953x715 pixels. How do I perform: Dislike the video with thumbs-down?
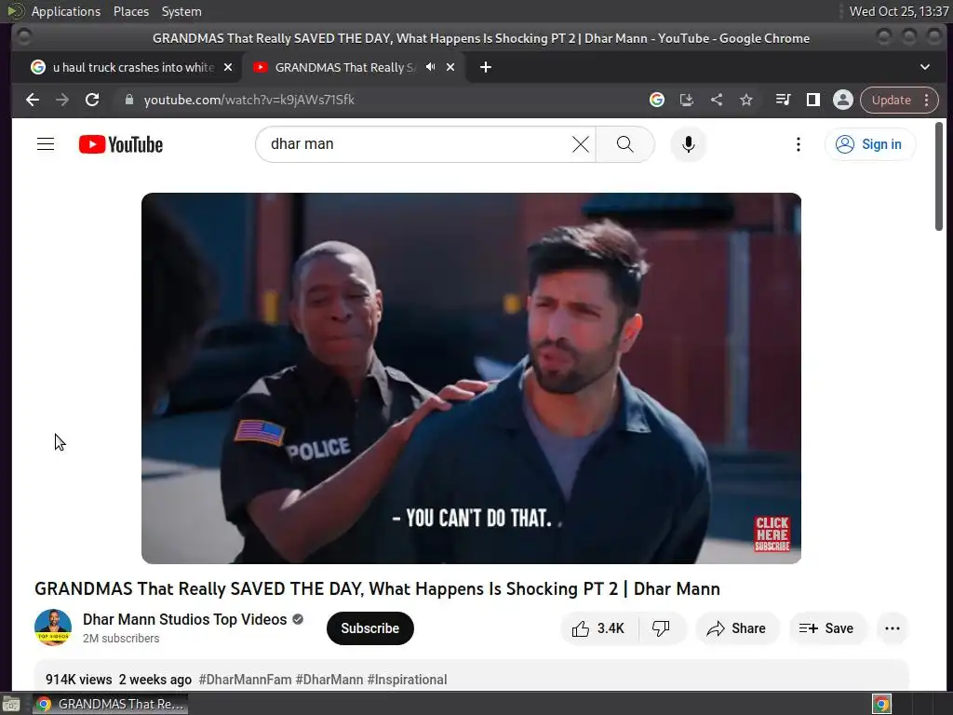tap(662, 628)
